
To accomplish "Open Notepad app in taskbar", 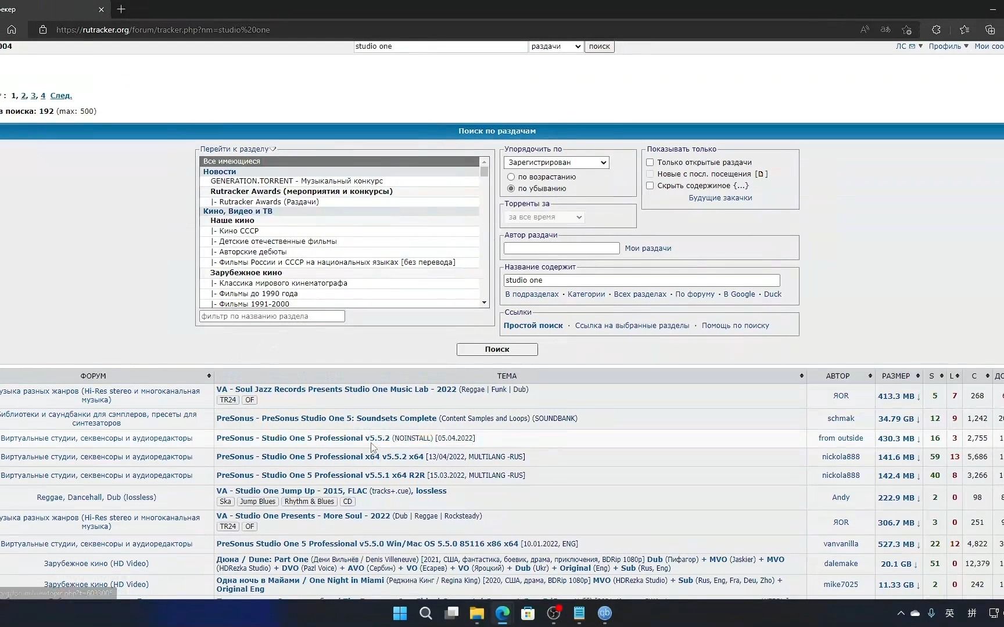I will (579, 613).
